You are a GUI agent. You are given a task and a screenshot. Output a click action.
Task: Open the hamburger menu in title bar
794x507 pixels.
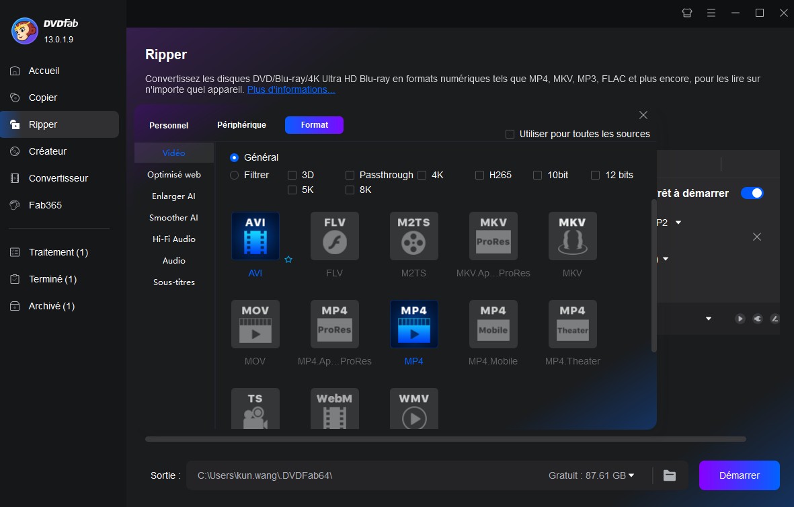(x=711, y=13)
